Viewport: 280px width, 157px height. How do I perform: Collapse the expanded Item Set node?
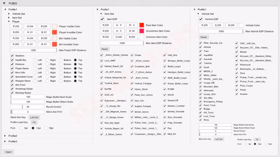coord(101,14)
